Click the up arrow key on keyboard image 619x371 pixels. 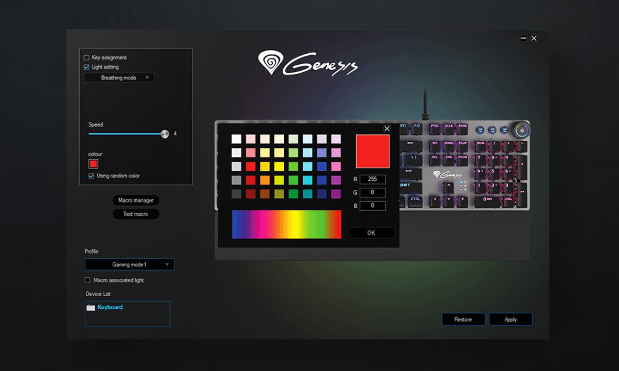(x=448, y=188)
